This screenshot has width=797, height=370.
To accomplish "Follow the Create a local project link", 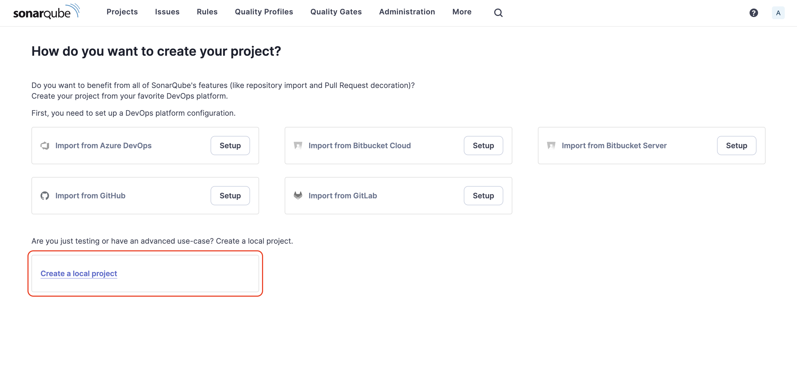I will pyautogui.click(x=79, y=274).
